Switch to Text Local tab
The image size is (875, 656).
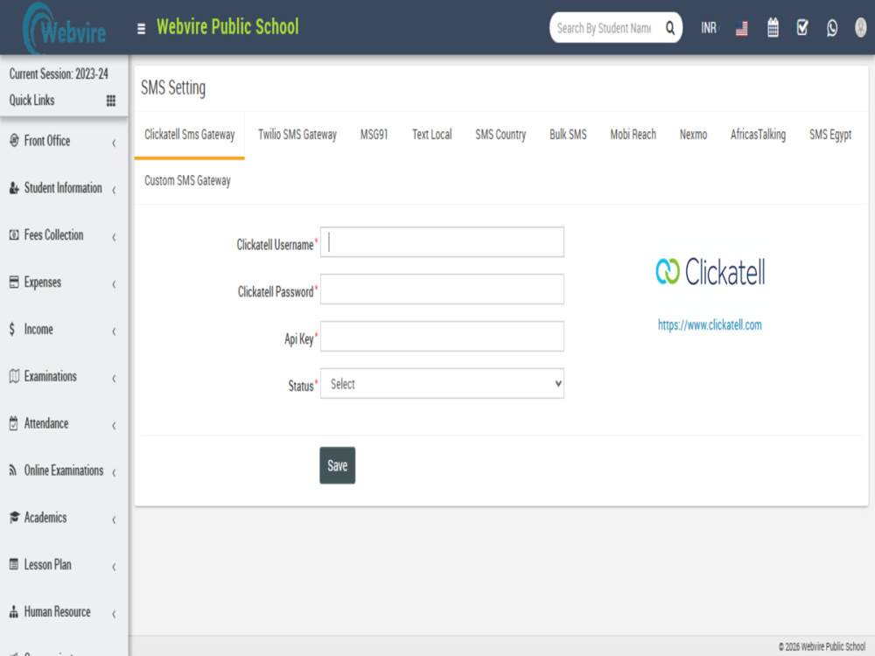click(x=432, y=135)
